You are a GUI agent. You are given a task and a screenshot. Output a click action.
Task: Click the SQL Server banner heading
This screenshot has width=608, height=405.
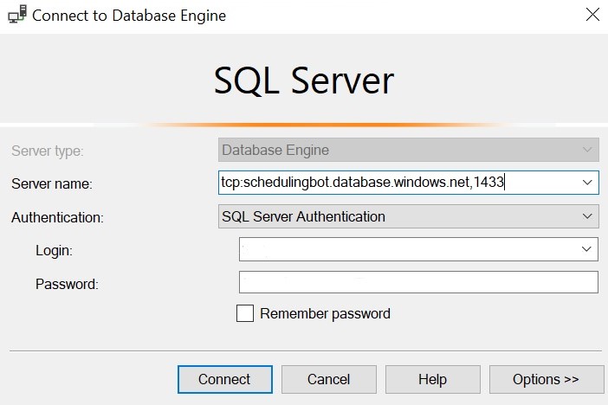coord(304,80)
